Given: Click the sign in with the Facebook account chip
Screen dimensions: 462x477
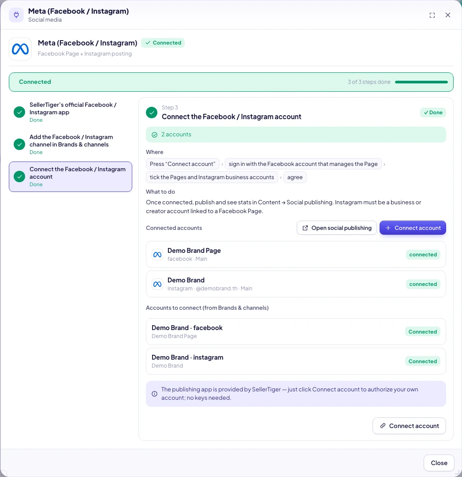Looking at the screenshot, I should click(303, 164).
